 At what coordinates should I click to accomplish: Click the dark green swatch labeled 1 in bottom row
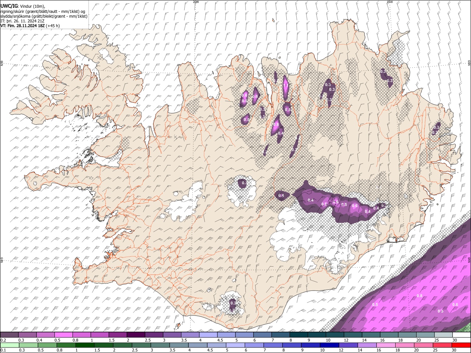point(85,345)
